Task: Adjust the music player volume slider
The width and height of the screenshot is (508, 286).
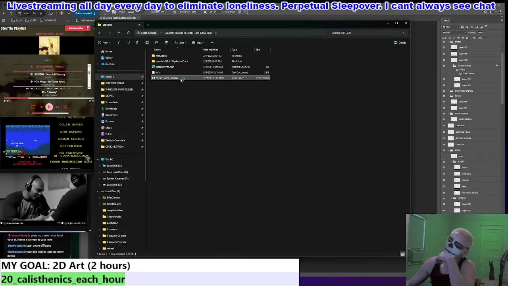Action: pos(50,113)
